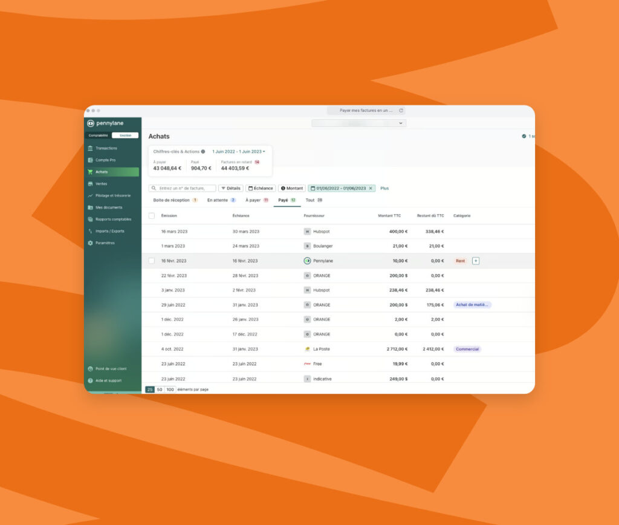Viewport: 619px width, 525px height.
Task: Sort by the Fournisseur column header
Action: 314,216
